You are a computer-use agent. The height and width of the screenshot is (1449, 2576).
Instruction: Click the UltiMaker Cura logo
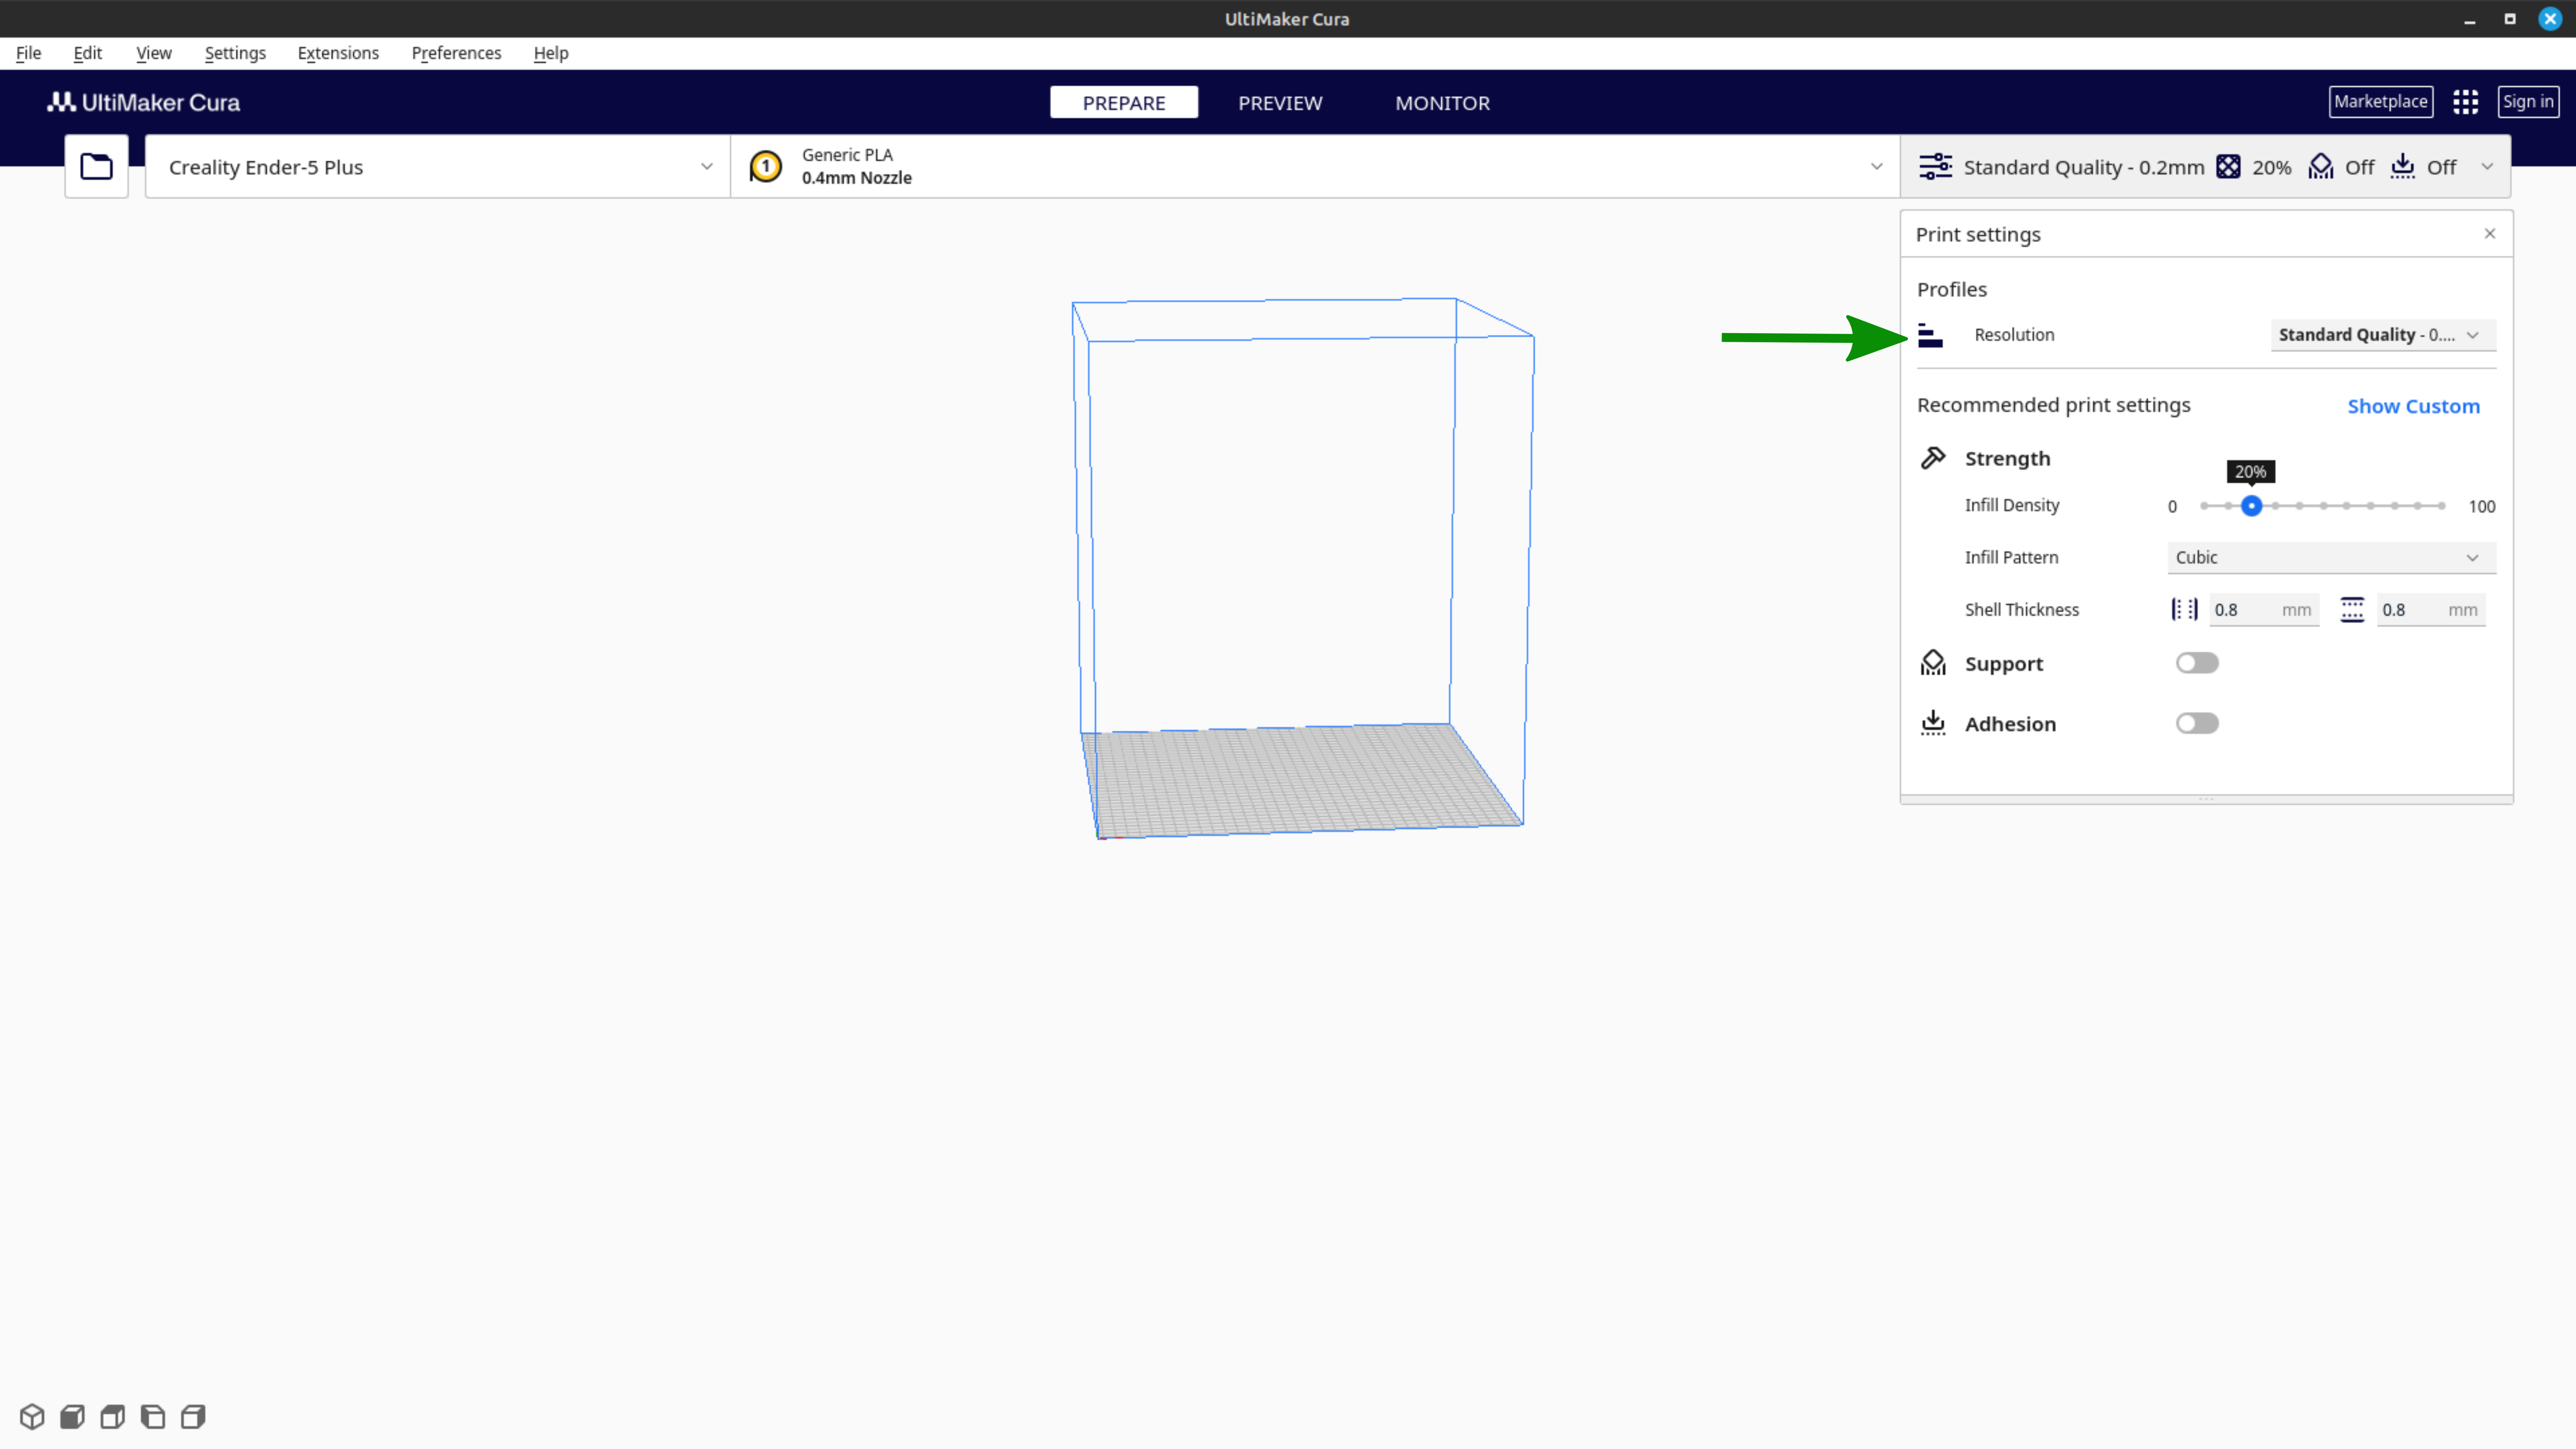tap(144, 102)
